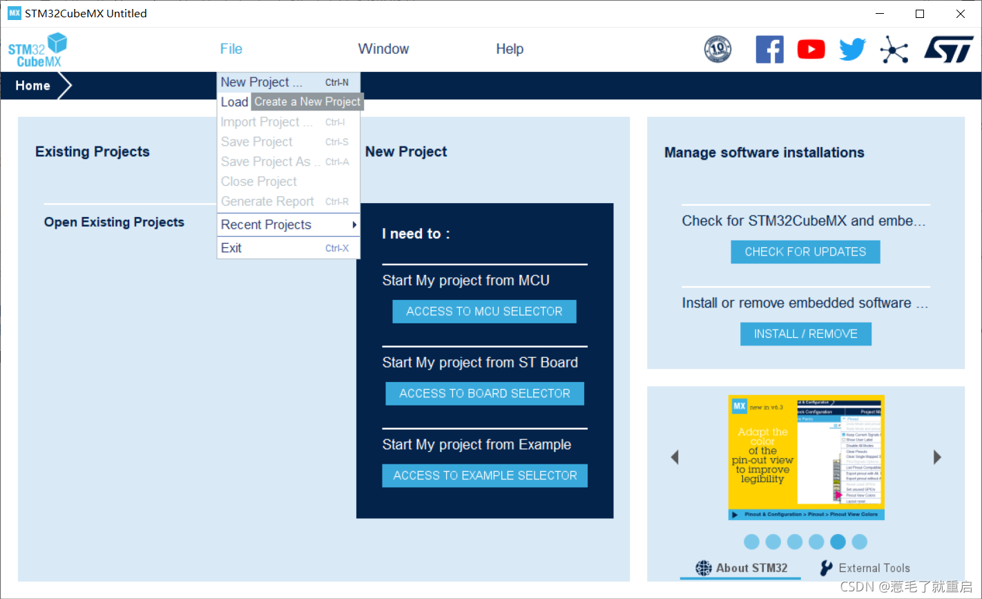
Task: Choose New Project from File menu
Action: 289,82
